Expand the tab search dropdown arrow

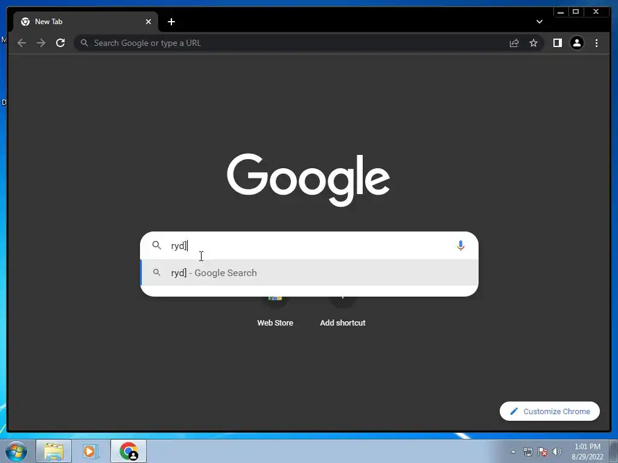point(539,22)
